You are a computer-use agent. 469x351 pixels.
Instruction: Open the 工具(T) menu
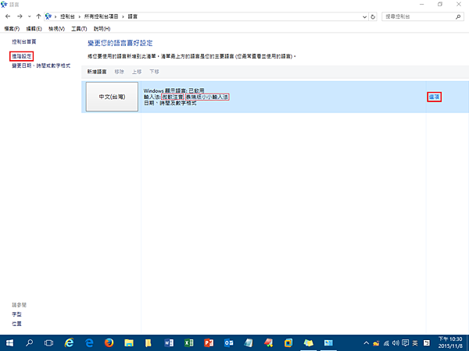tap(79, 29)
